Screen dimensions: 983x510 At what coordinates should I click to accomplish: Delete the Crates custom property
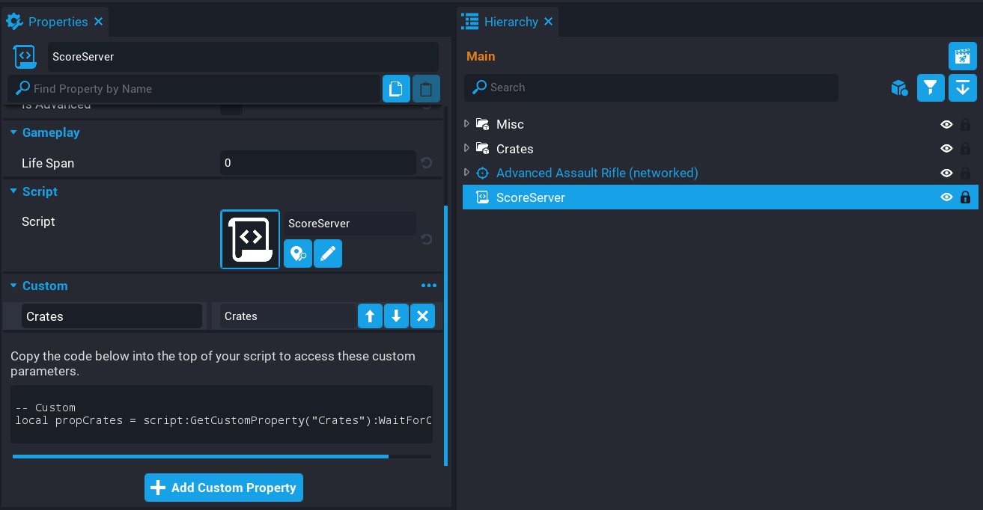pyautogui.click(x=422, y=316)
